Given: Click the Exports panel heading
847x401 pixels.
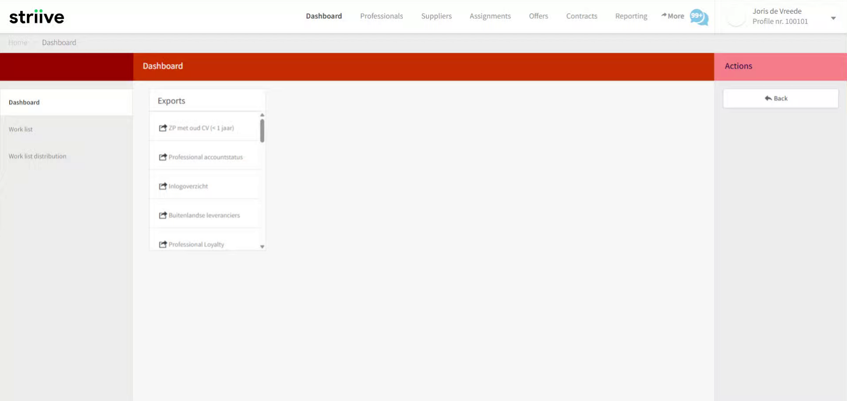Looking at the screenshot, I should [171, 100].
